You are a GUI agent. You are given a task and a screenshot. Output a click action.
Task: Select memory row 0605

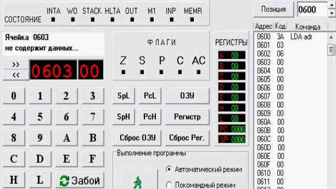pos(290,79)
